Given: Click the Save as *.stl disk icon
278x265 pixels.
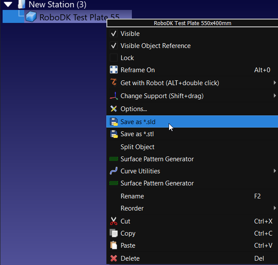Looking at the screenshot, I should tap(114, 134).
